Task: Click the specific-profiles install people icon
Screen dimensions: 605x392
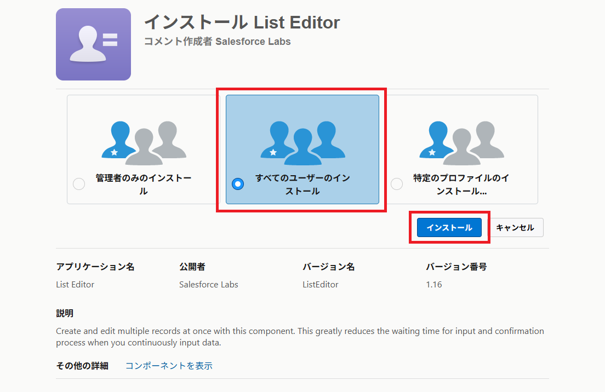Action: [461, 143]
